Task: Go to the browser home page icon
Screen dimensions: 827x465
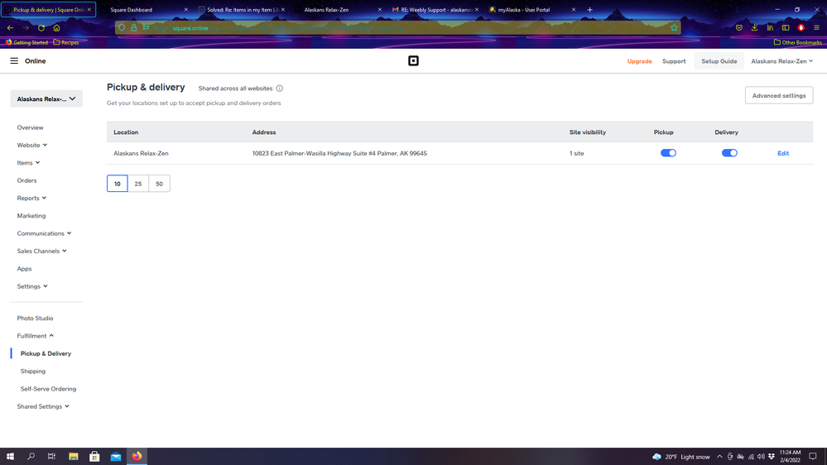Action: pos(56,28)
